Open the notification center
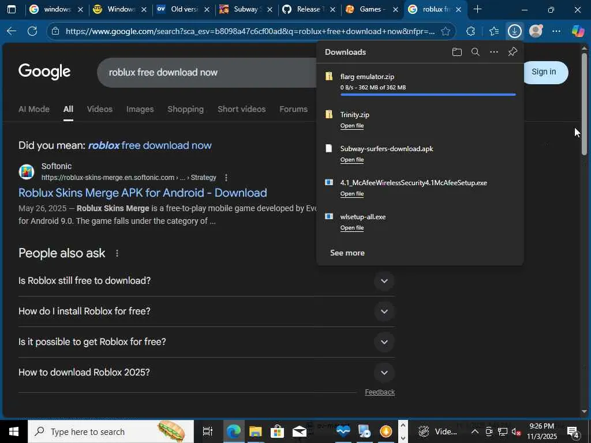 (573, 431)
